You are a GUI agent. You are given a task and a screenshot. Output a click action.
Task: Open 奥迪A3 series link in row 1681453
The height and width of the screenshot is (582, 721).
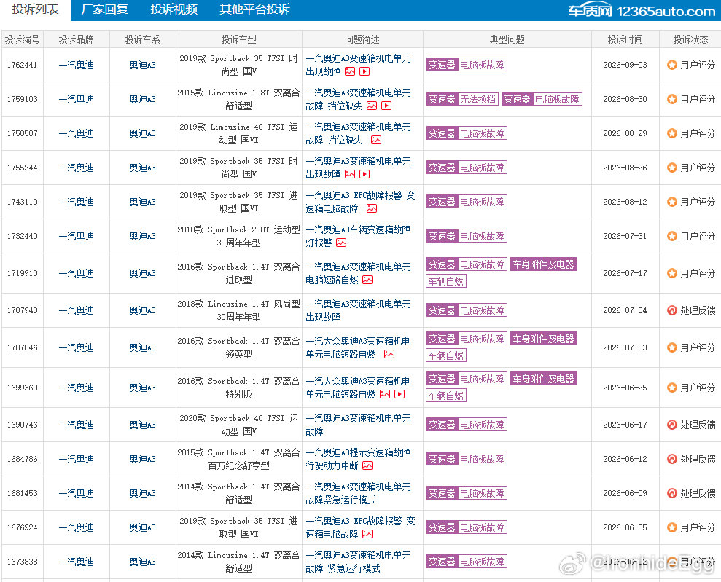143,493
